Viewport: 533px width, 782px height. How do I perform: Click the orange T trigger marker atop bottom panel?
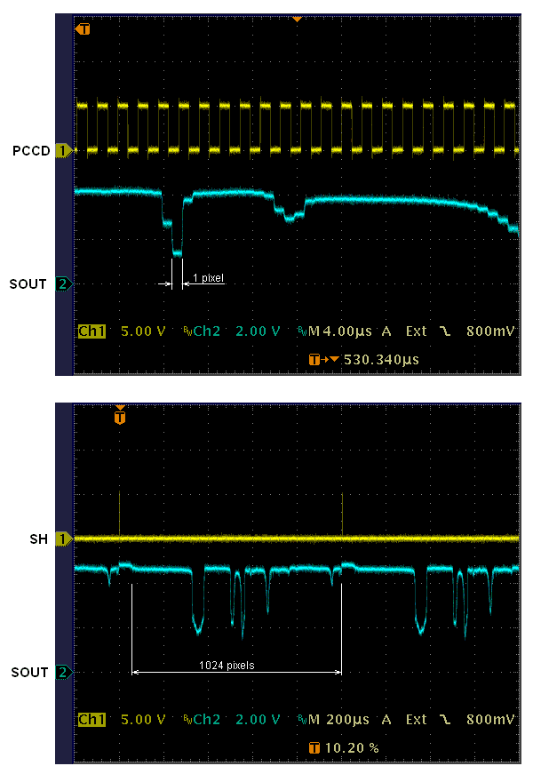click(x=120, y=416)
